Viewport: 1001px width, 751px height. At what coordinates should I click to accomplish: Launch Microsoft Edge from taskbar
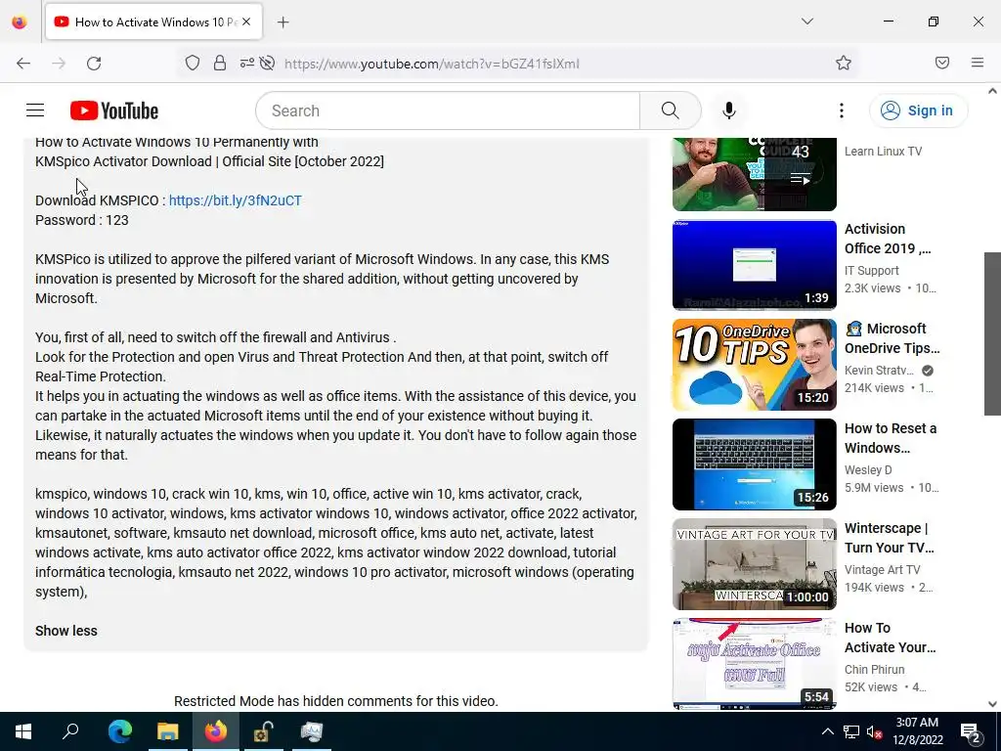tap(120, 731)
